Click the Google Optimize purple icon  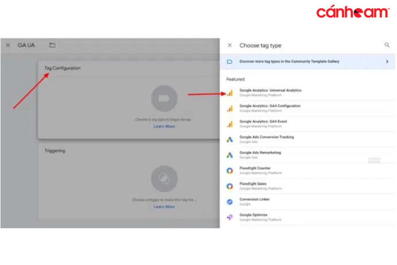point(230,217)
